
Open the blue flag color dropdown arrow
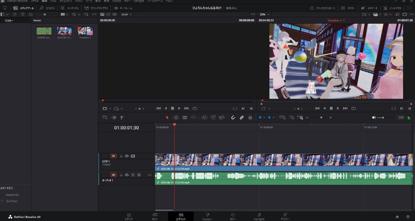click(264, 118)
